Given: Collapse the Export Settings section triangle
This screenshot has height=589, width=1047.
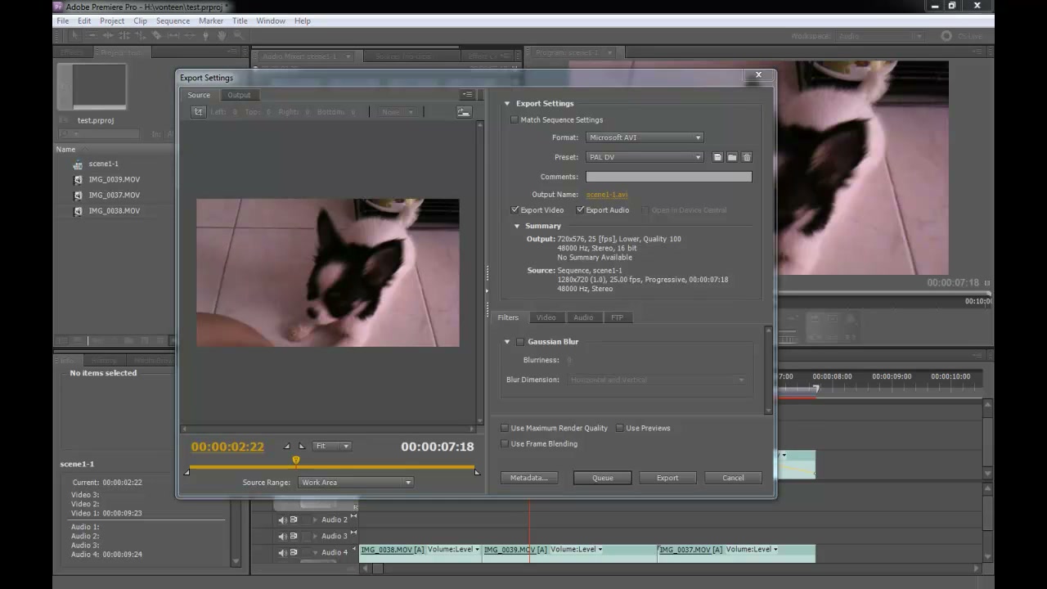Looking at the screenshot, I should [x=507, y=104].
